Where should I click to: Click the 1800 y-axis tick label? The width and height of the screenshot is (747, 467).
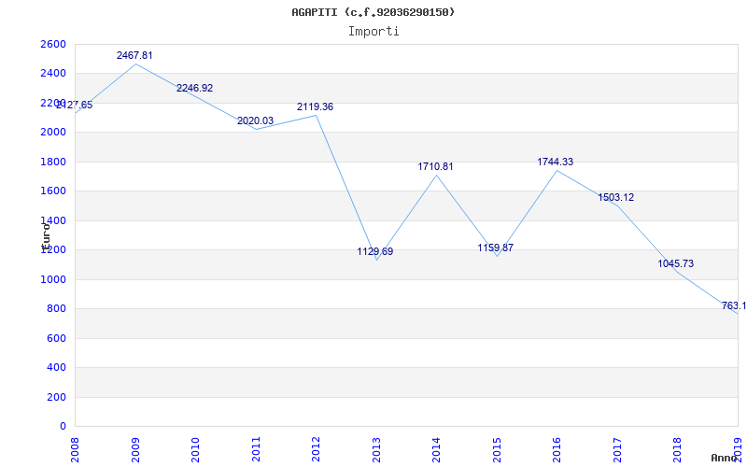[53, 162]
